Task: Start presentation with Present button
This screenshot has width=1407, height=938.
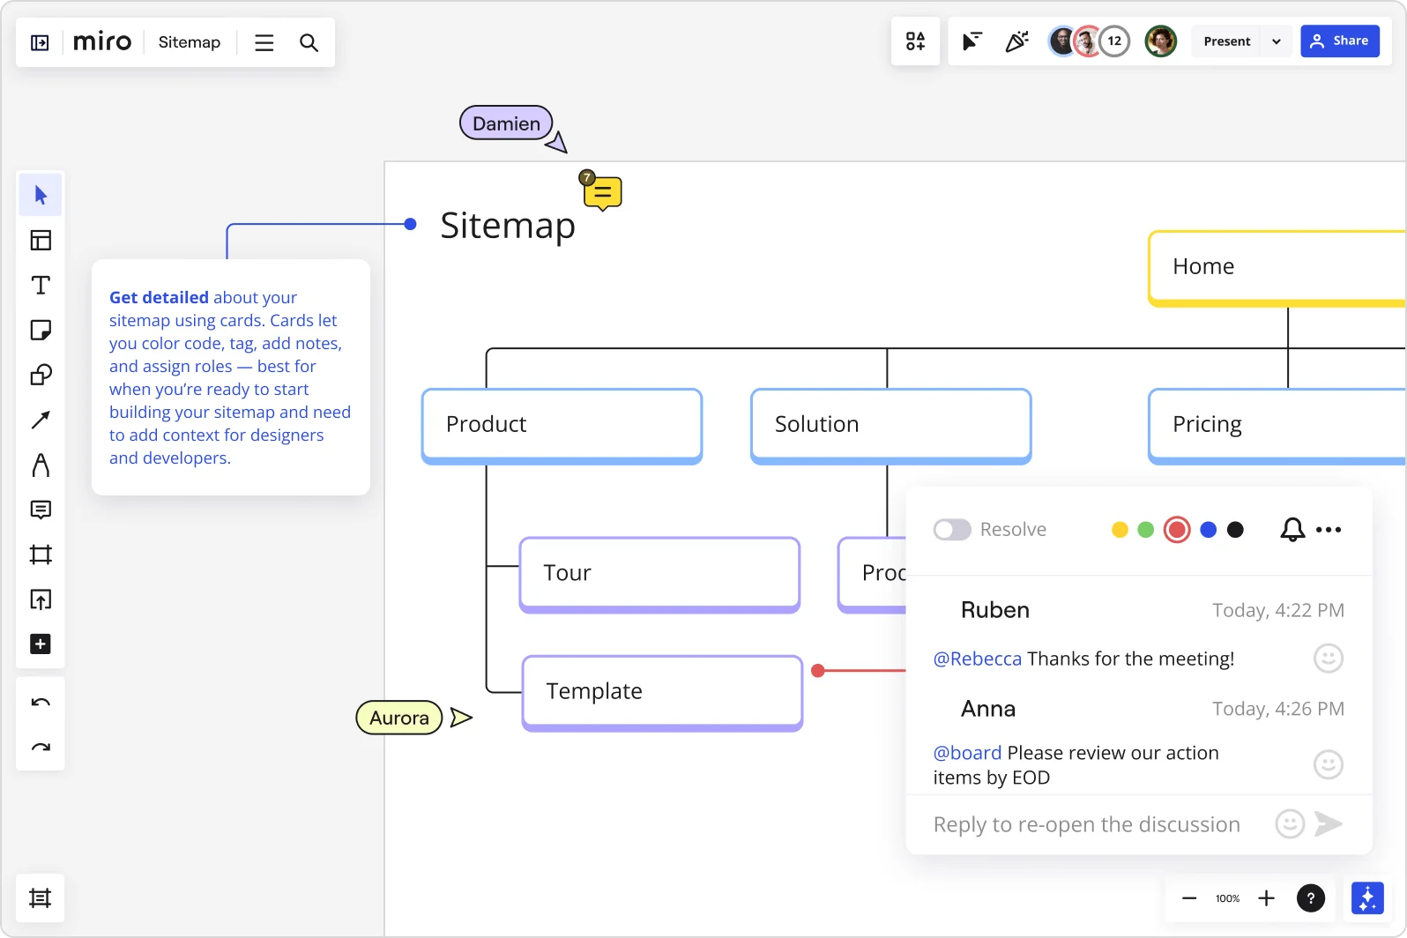Action: [x=1226, y=41]
